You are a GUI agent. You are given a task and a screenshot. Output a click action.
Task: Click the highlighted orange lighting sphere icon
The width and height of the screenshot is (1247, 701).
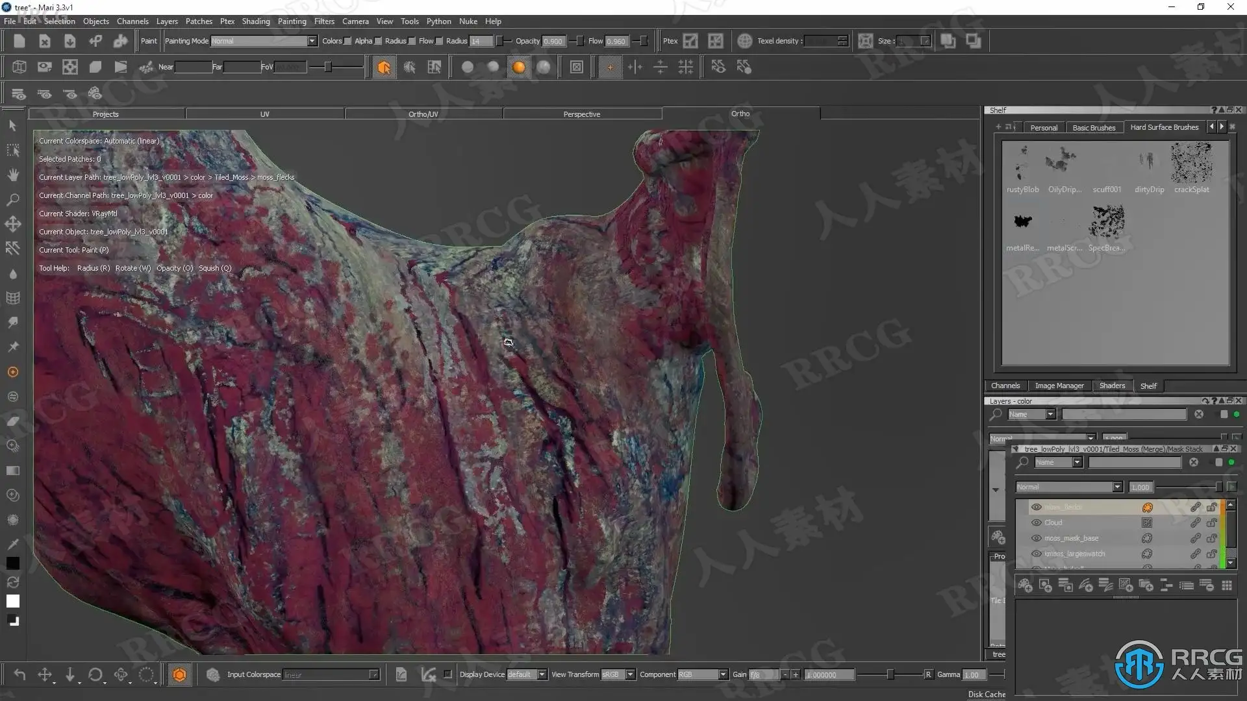pos(518,67)
